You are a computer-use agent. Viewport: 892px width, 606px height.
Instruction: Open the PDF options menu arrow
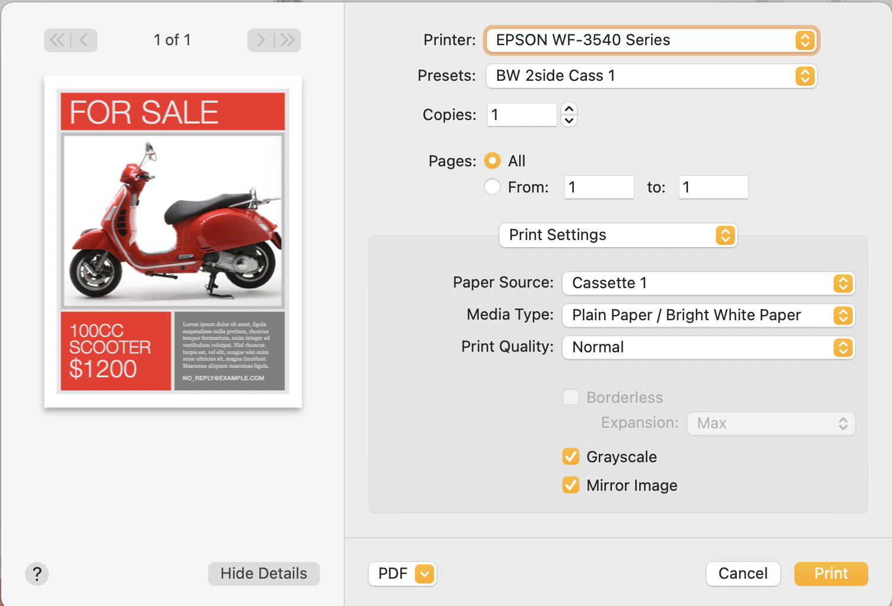pyautogui.click(x=425, y=574)
